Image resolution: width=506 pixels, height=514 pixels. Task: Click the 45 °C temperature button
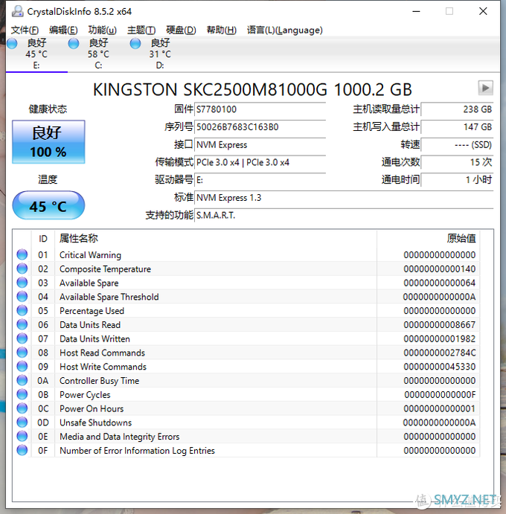tap(48, 205)
